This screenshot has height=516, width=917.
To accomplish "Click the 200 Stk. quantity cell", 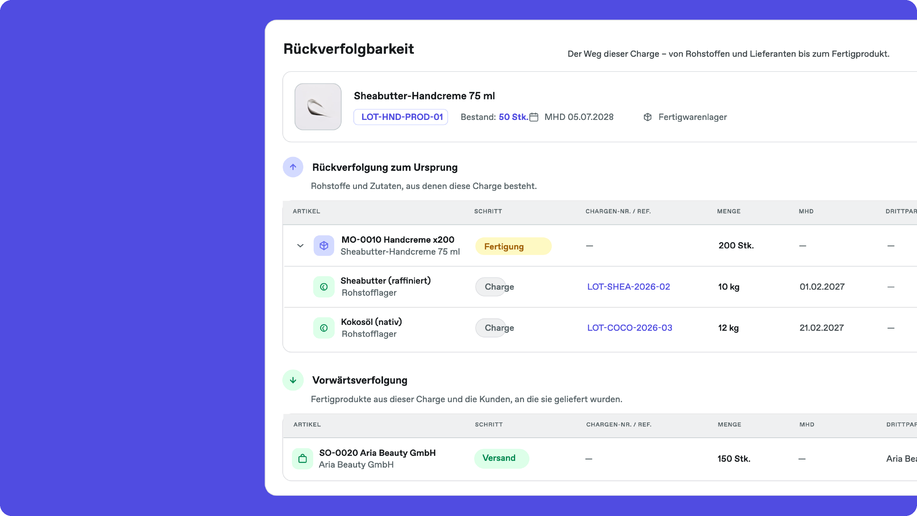I will pyautogui.click(x=736, y=246).
